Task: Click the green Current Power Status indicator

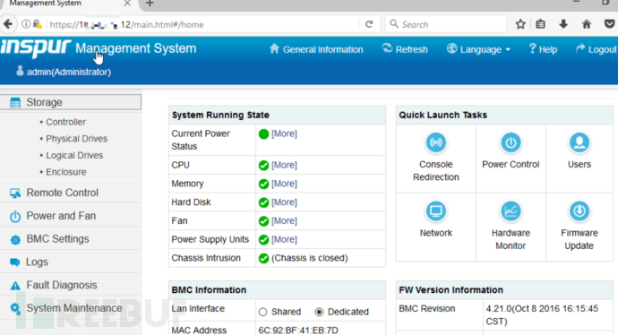Action: (x=263, y=134)
